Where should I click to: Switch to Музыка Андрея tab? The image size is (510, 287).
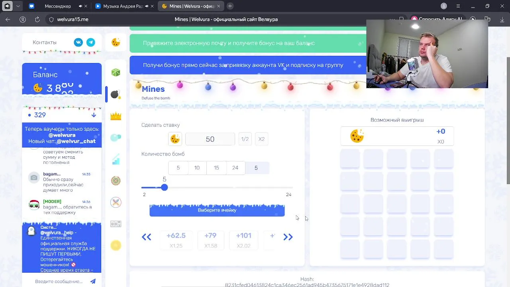[x=124, y=6]
